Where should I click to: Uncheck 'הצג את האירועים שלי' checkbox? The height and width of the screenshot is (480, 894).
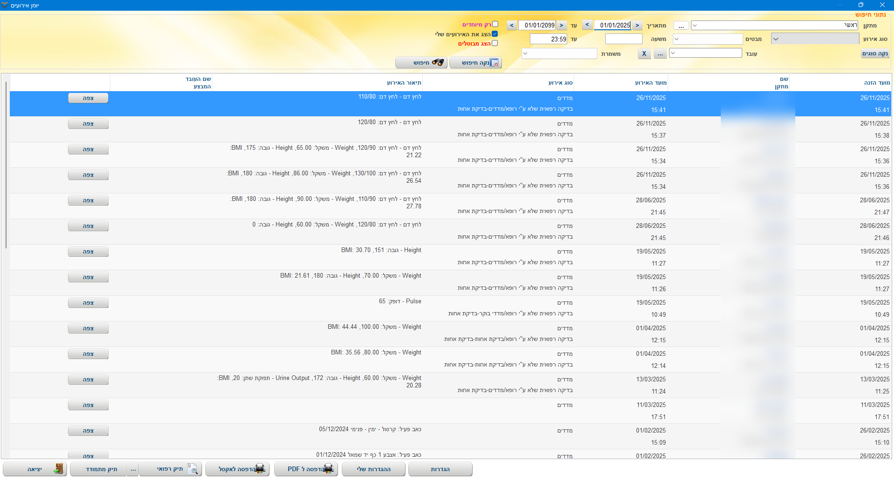[x=495, y=34]
